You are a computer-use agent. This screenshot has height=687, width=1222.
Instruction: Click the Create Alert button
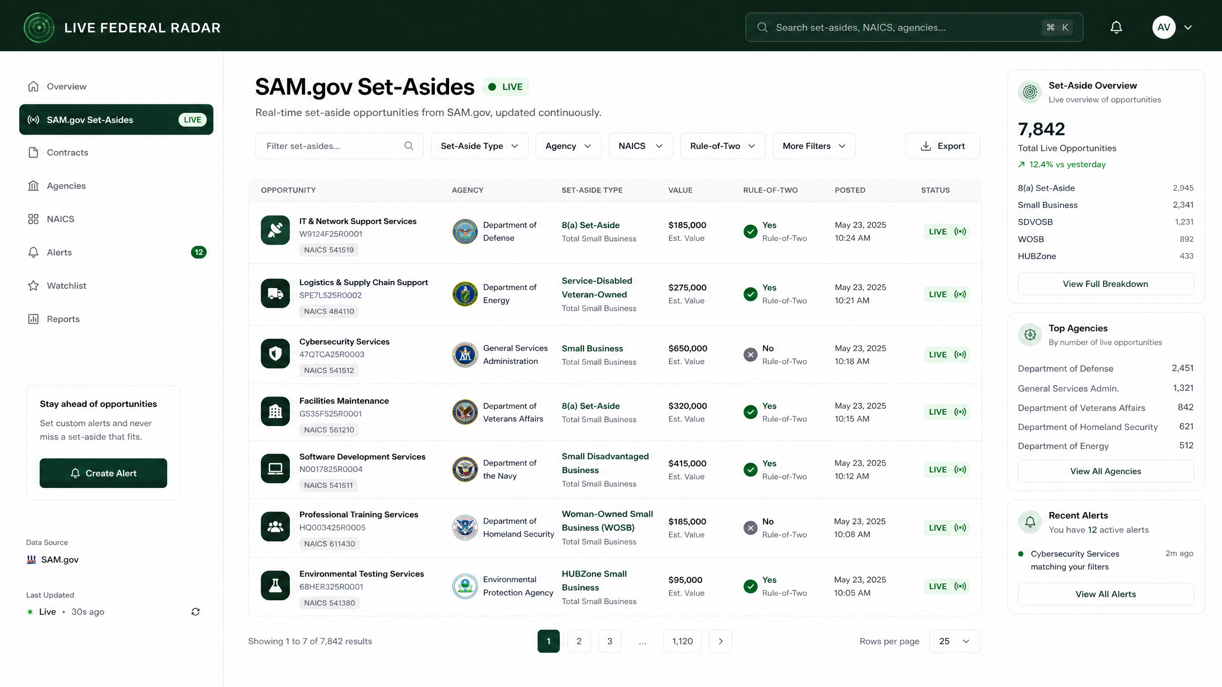coord(103,473)
